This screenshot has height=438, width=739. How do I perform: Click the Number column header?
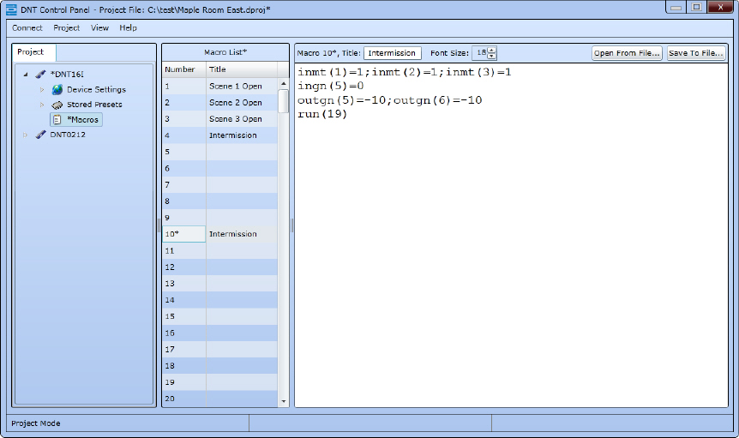(183, 69)
